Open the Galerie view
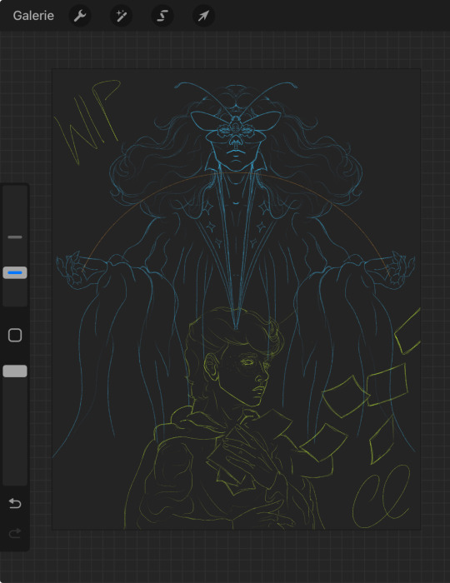 point(33,16)
